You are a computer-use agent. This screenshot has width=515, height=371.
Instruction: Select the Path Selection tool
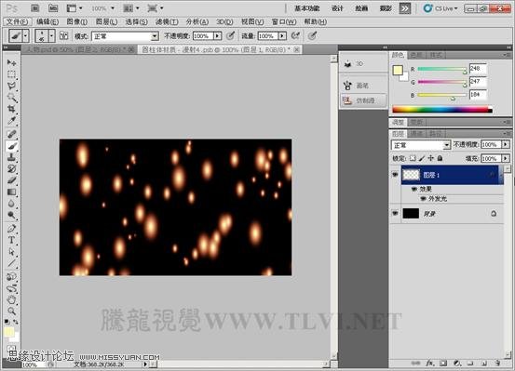pyautogui.click(x=11, y=252)
